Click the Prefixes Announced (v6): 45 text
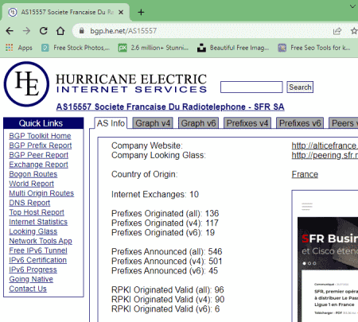Image resolution: width=358 pixels, height=322 pixels. pos(165,270)
